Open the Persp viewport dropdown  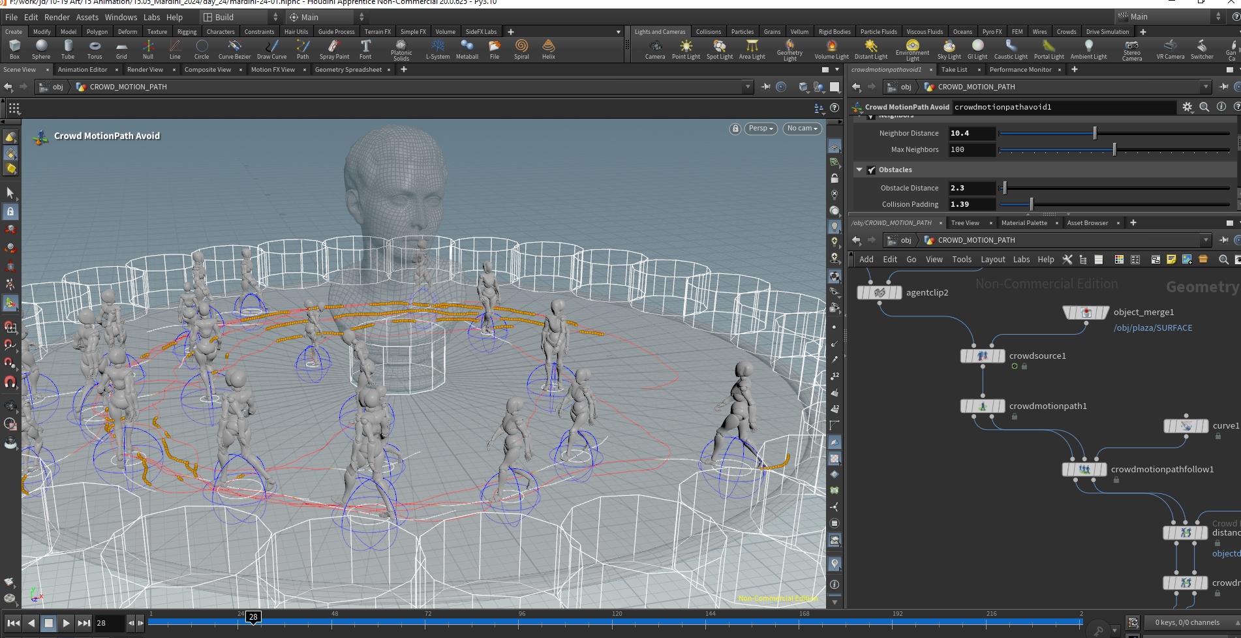point(761,129)
